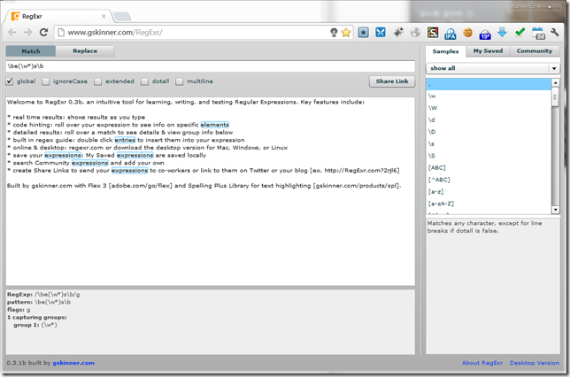
Task: Open the orange cookie extension icon
Action: point(467,33)
